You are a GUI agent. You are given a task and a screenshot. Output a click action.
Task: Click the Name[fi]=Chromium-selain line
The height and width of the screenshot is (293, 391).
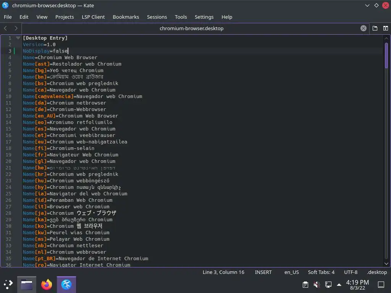[58, 148]
